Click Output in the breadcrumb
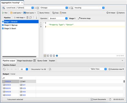The height and width of the screenshot is (103, 127). pyautogui.click(x=6, y=74)
